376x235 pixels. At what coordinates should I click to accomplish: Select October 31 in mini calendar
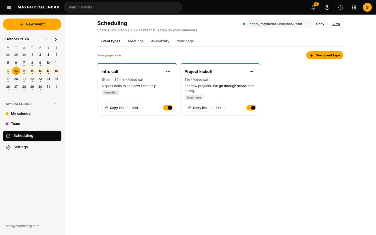(x=48, y=87)
